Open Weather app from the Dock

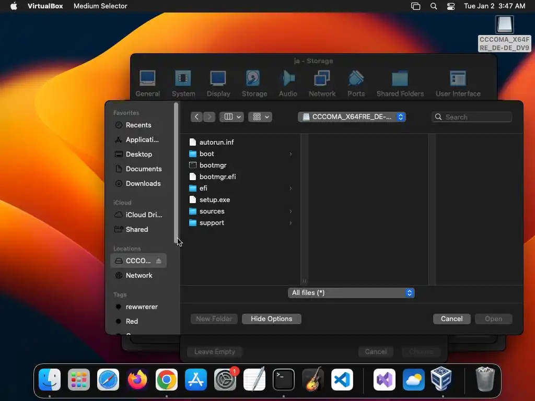tap(414, 379)
